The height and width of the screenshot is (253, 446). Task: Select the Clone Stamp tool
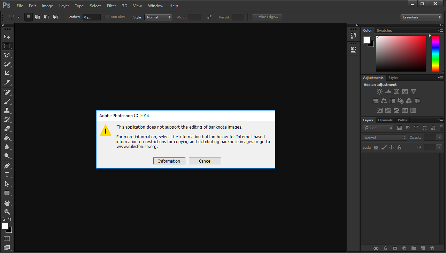tap(7, 111)
